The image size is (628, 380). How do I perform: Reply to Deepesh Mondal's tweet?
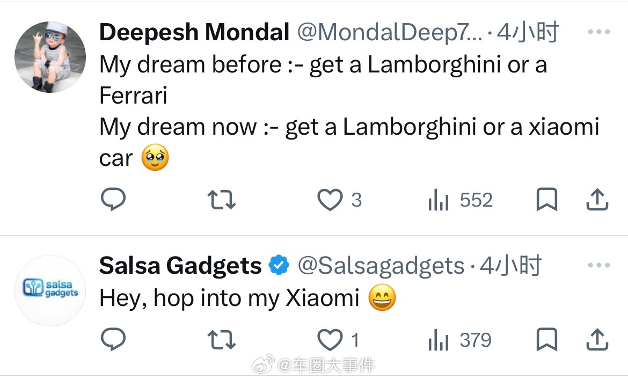113,200
